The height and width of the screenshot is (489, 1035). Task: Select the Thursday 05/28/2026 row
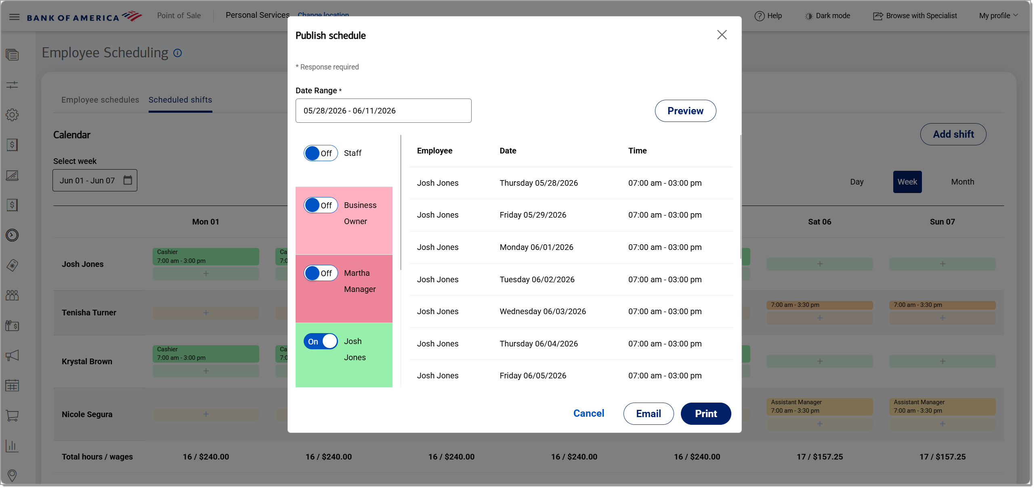pyautogui.click(x=570, y=183)
